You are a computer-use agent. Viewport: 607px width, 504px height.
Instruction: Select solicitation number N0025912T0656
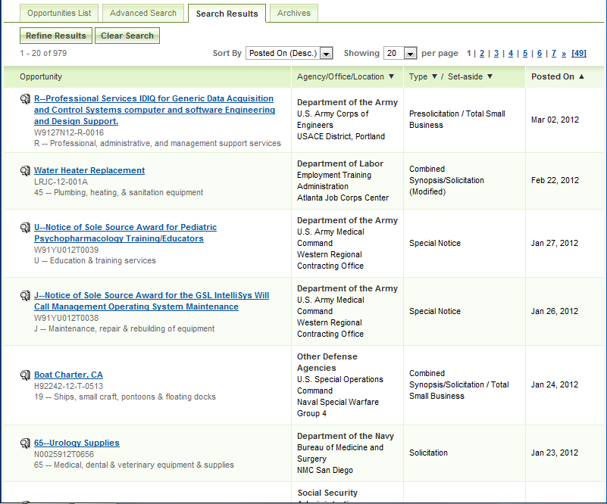tap(64, 454)
